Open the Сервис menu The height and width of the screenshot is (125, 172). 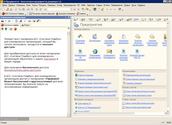tap(127, 5)
